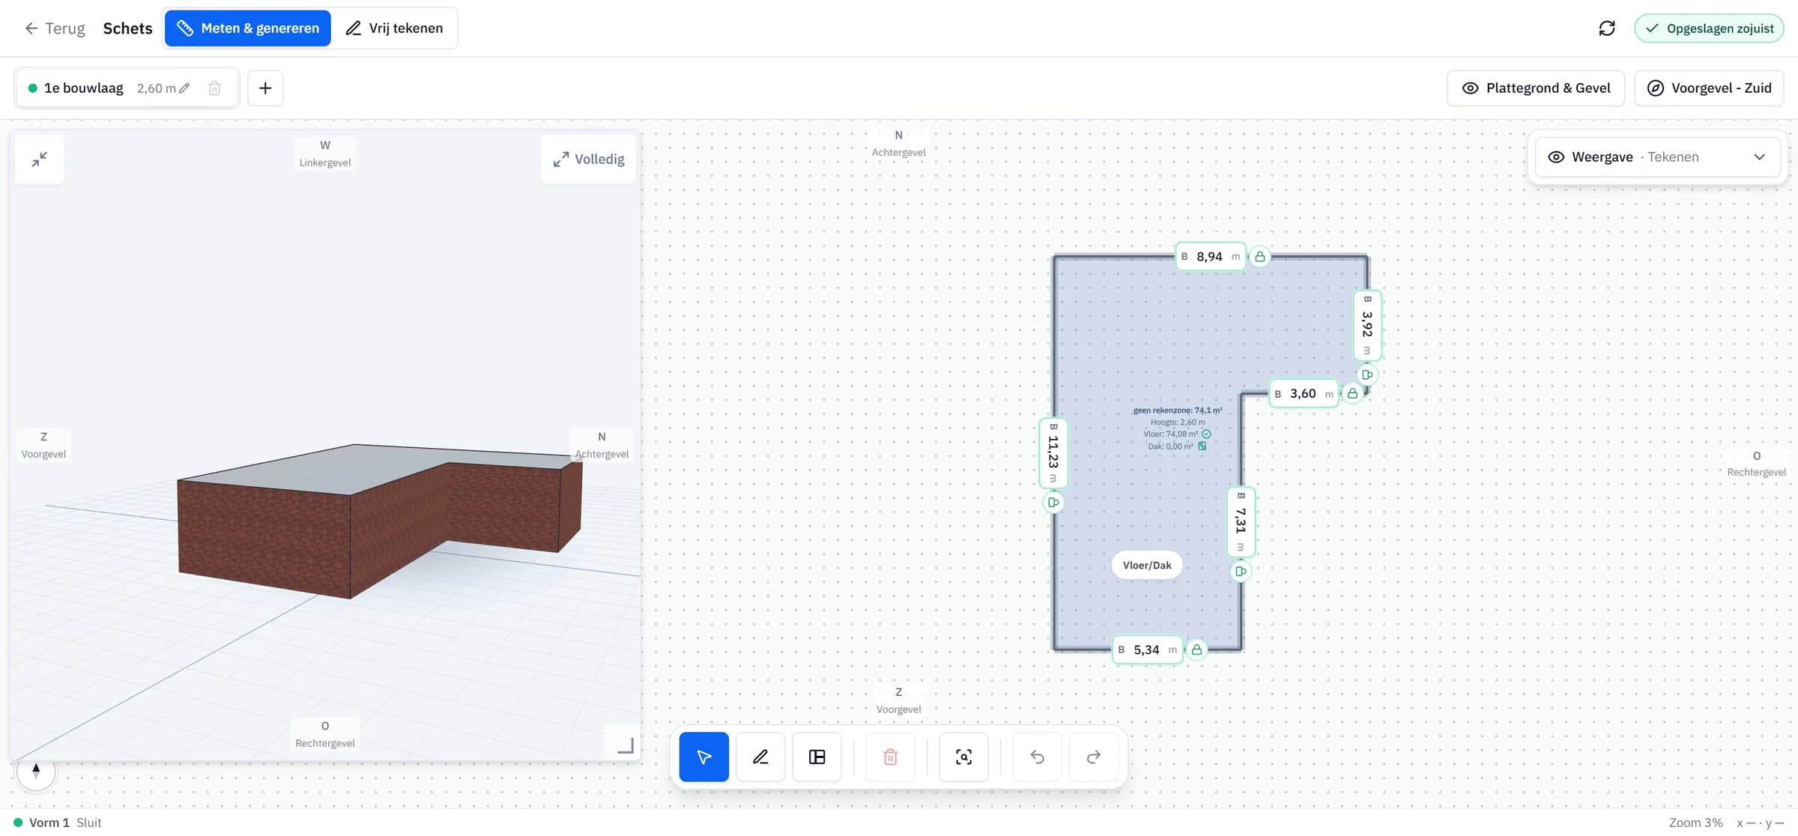1798x836 pixels.
Task: Toggle lock on the 8,94 m wall
Action: [x=1260, y=257]
